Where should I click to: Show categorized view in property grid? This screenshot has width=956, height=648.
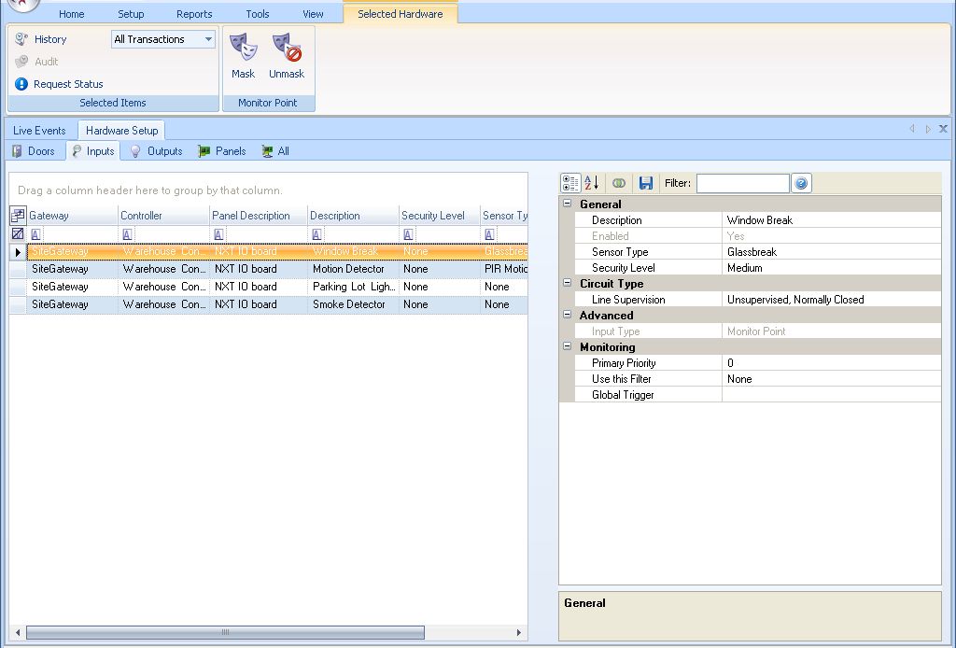(x=570, y=183)
